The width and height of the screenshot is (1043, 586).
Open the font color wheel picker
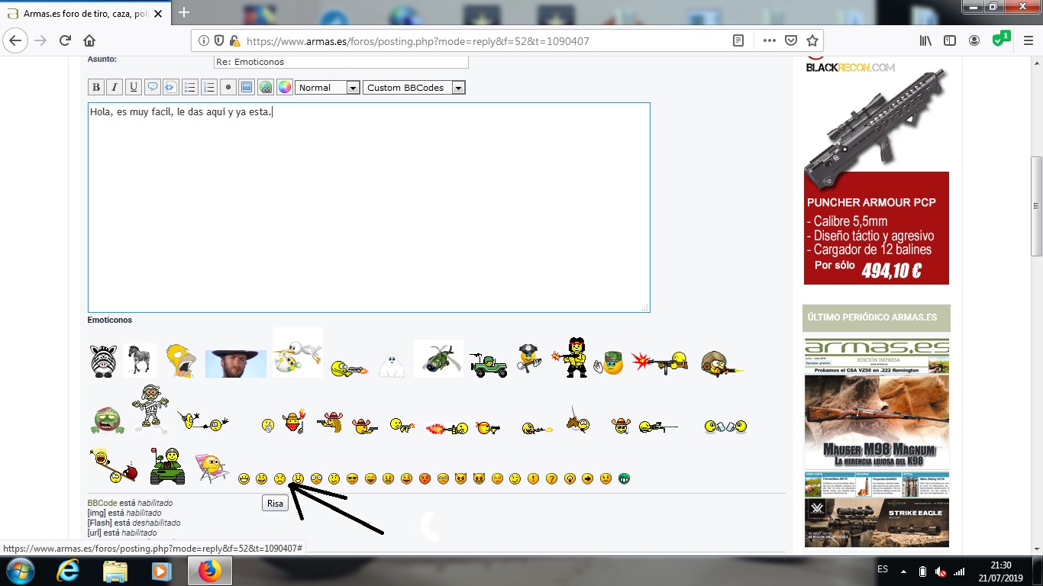pos(284,87)
